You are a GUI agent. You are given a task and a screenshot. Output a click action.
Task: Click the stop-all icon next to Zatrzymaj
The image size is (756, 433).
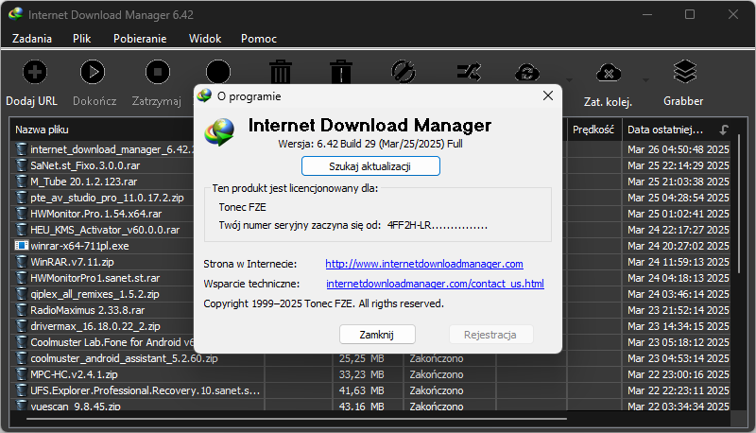pyautogui.click(x=218, y=73)
